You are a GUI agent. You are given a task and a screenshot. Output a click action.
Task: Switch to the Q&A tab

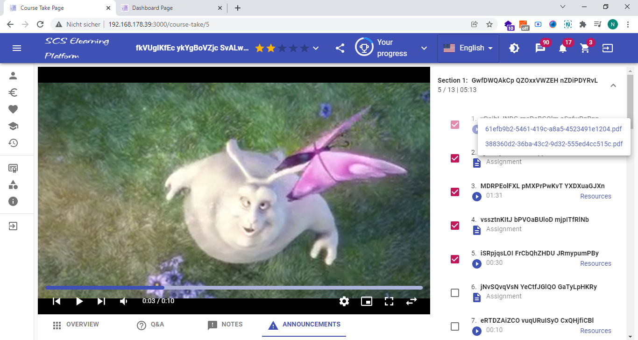click(150, 325)
